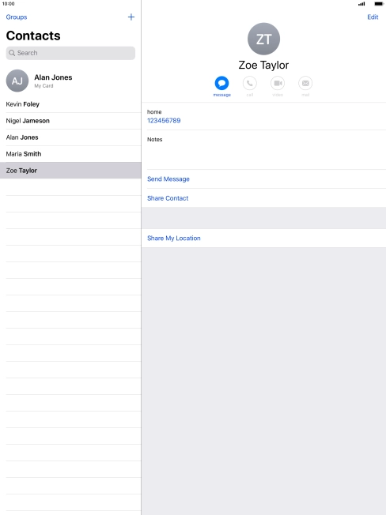This screenshot has width=386, height=515.
Task: Tap the home label above the number
Action: (x=154, y=112)
